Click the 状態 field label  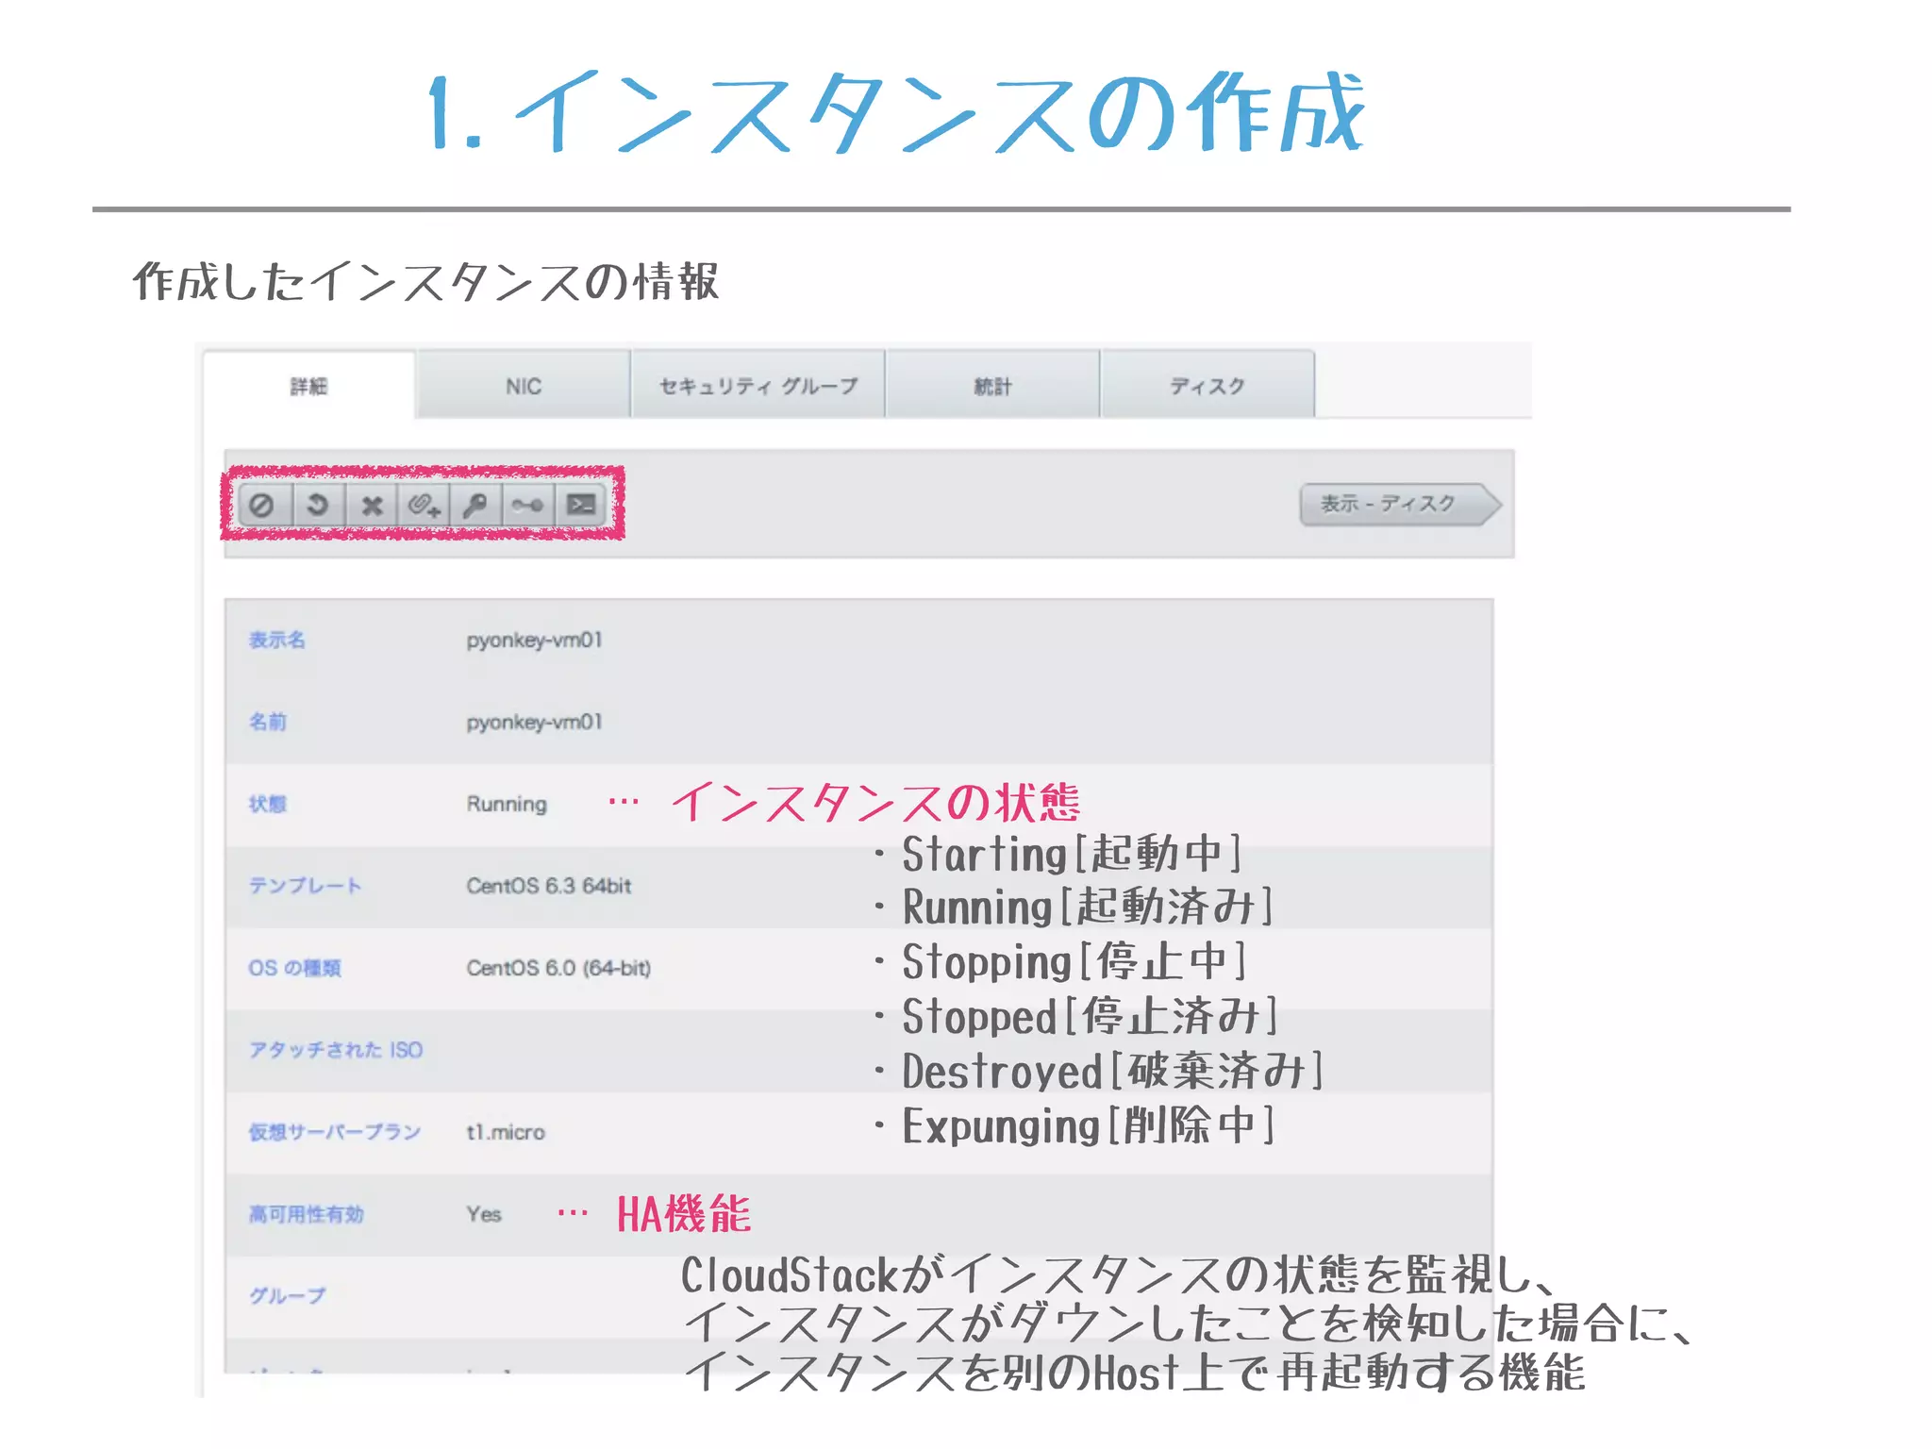[x=268, y=804]
